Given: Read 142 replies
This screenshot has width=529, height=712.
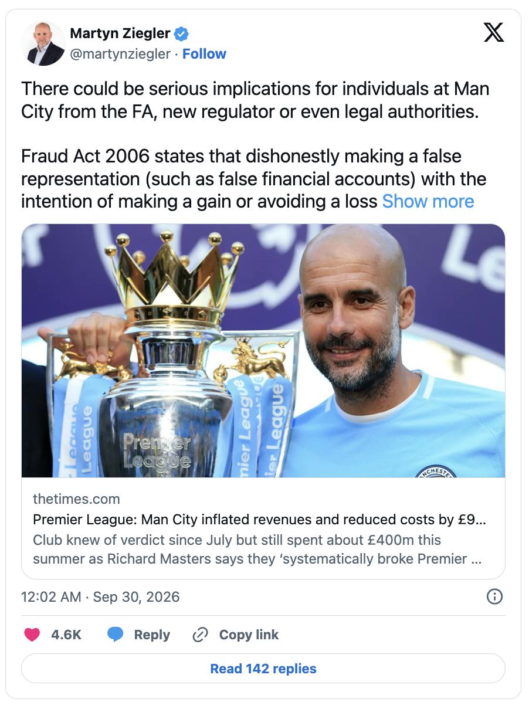Looking at the screenshot, I should click(263, 669).
